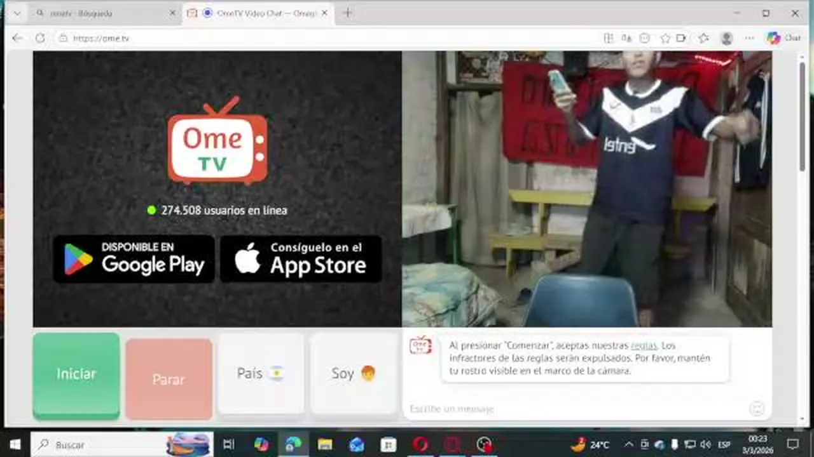Open split screen from the toolbar
Screen dimensions: 814x457
[609, 38]
